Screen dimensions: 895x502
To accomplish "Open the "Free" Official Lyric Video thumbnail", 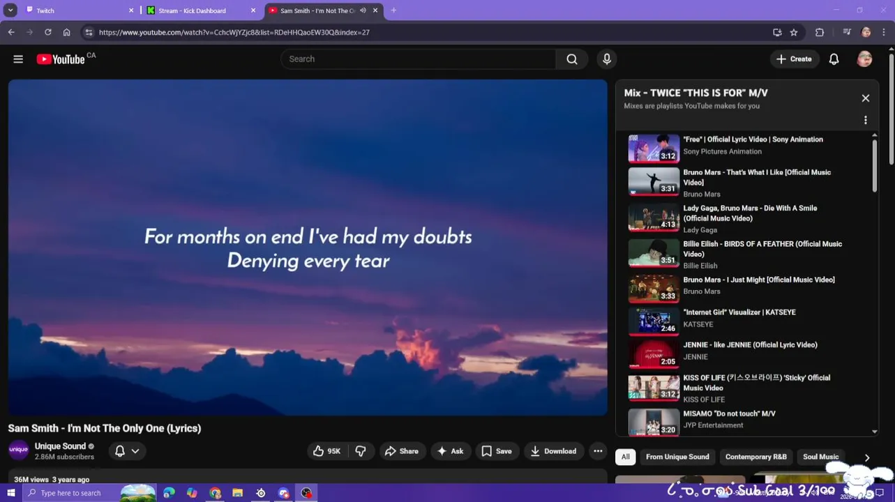I will 654,149.
